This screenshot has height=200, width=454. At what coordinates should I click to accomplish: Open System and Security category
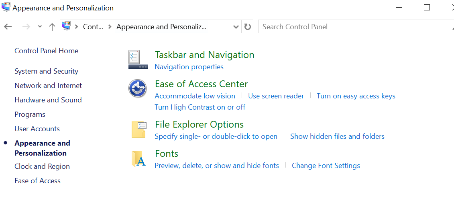46,71
